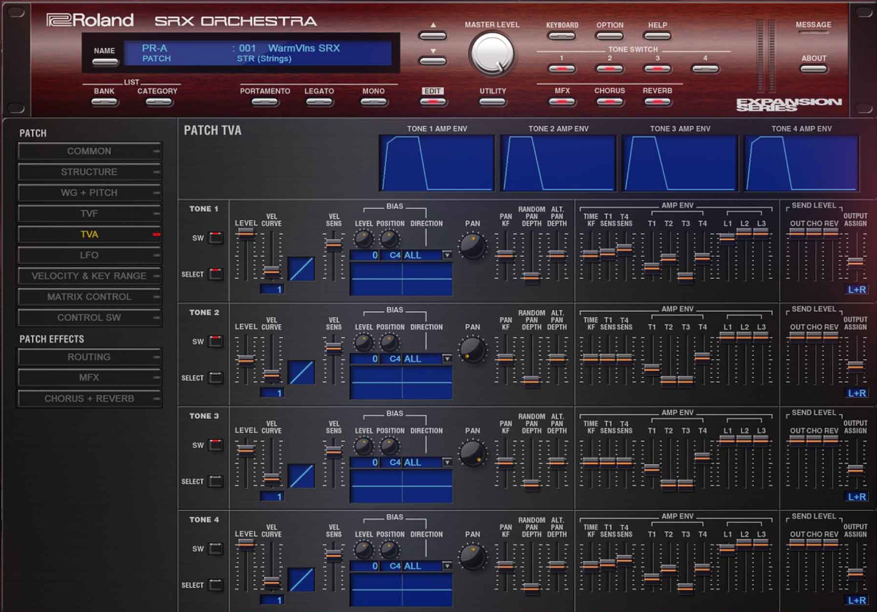Click the patch name display WarmVlns SRX
Image resolution: width=877 pixels, height=612 pixels.
pos(304,48)
